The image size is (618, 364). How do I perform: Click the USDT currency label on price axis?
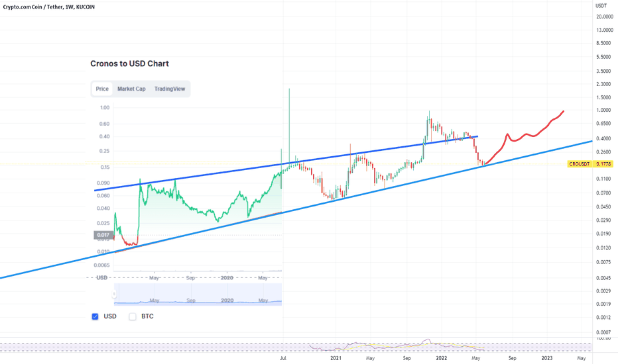point(601,5)
